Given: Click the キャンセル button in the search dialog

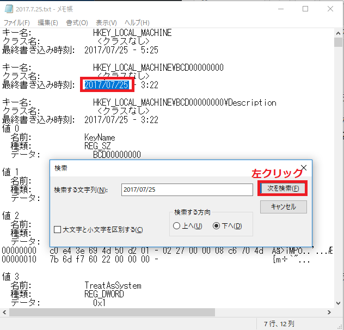Looking at the screenshot, I should click(x=284, y=207).
